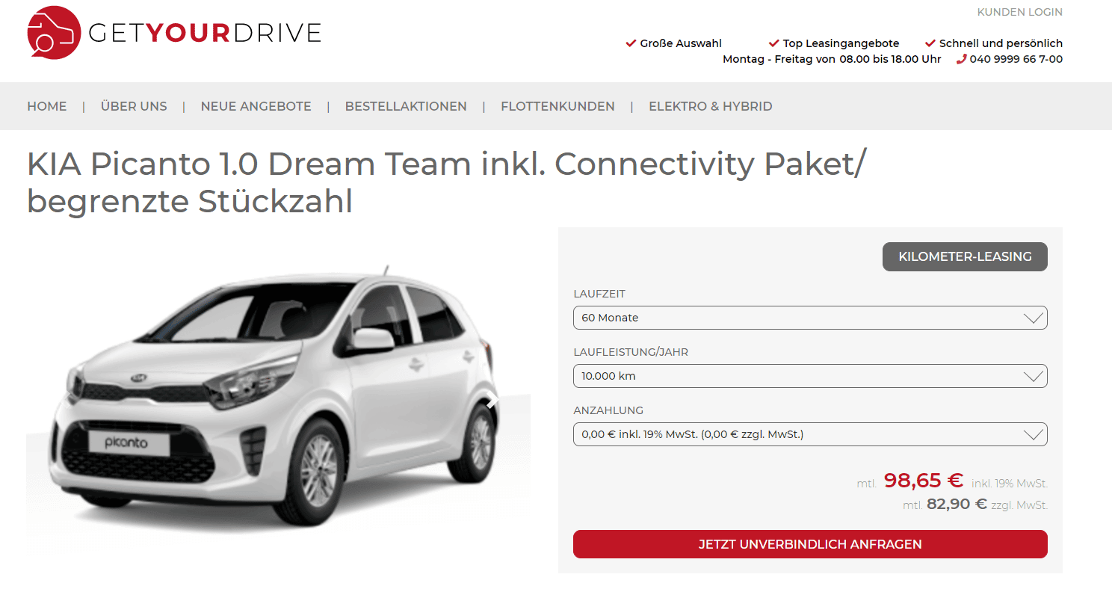Click the checkmark icon beside Top Leasingangebote
Screen dimensions: 1112x589
773,43
